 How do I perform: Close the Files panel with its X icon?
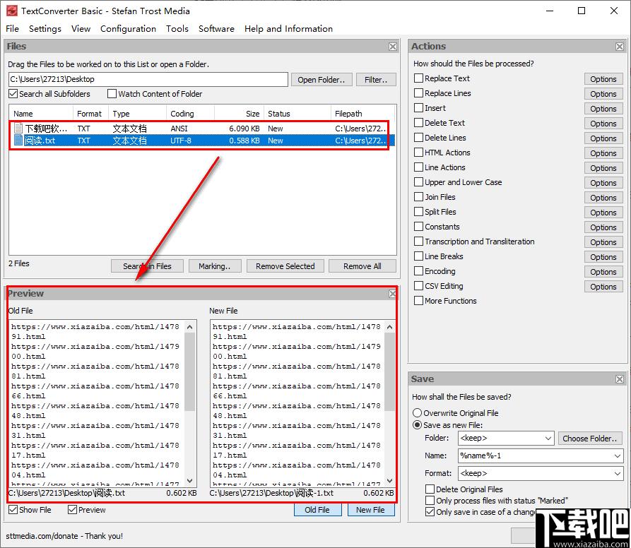(x=393, y=47)
